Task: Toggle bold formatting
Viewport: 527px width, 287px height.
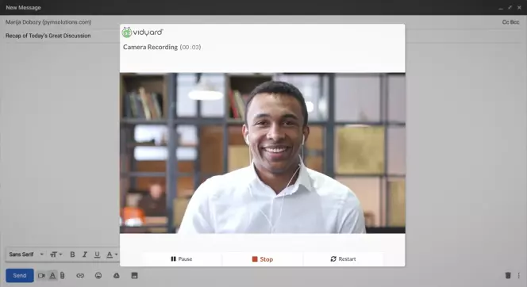Action: coord(72,254)
